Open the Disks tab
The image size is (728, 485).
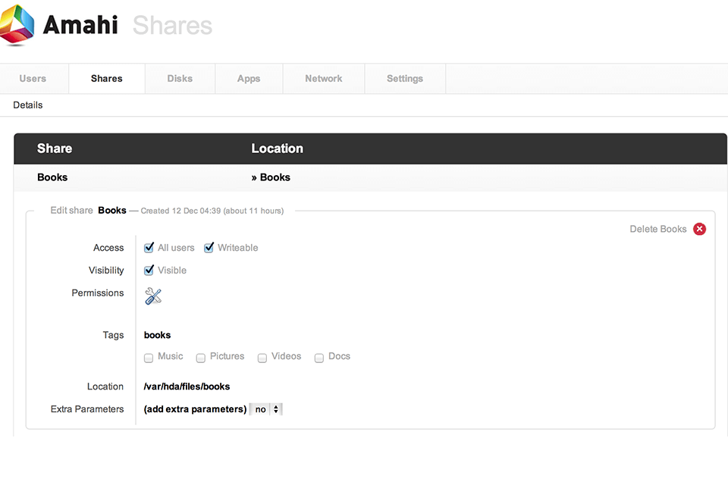point(180,79)
